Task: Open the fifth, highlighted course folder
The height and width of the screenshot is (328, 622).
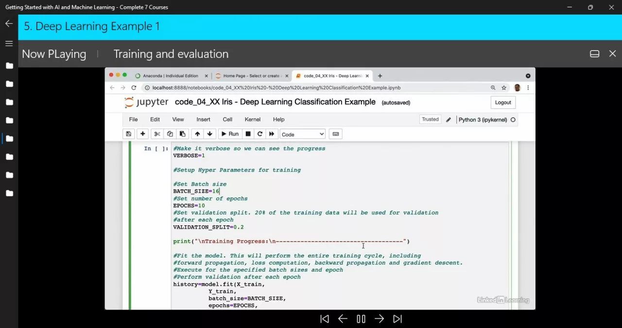Action: pos(9,138)
